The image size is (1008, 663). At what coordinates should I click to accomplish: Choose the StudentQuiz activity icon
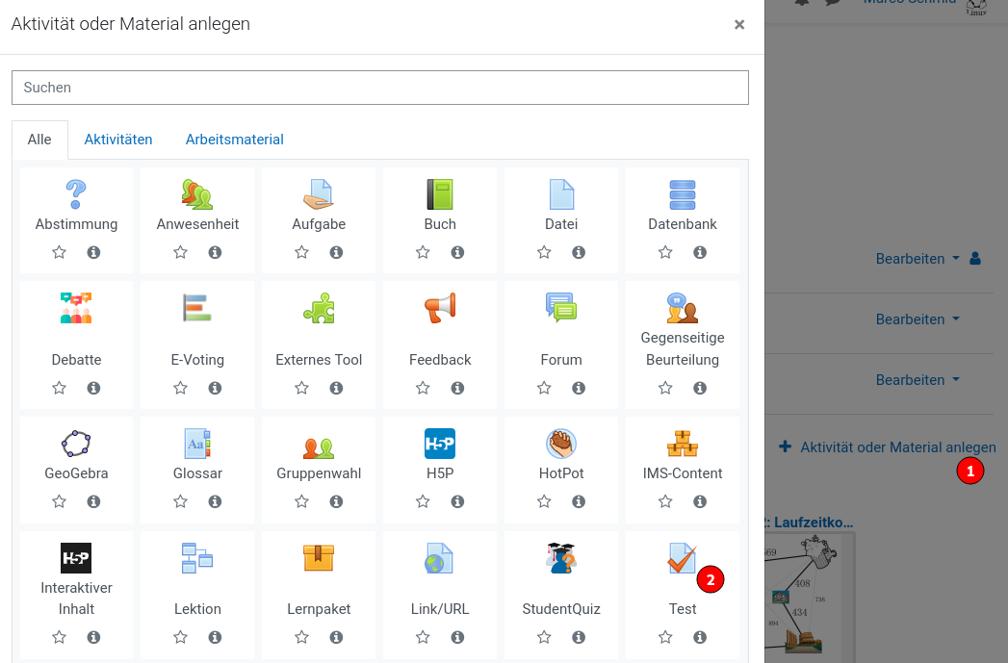pos(561,558)
